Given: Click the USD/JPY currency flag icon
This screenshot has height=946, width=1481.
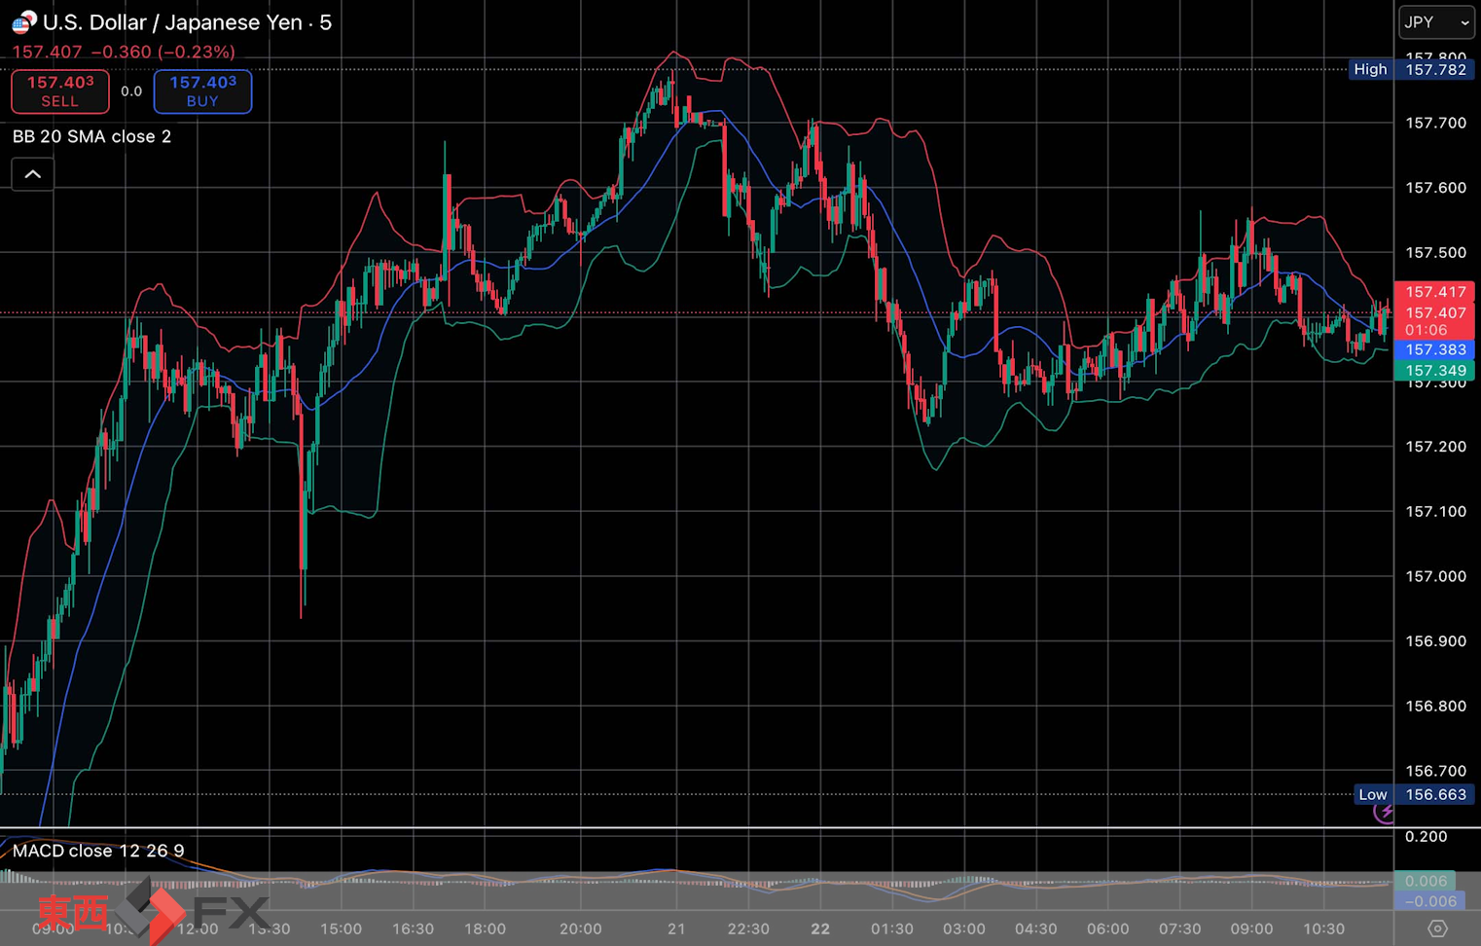Looking at the screenshot, I should pos(23,21).
